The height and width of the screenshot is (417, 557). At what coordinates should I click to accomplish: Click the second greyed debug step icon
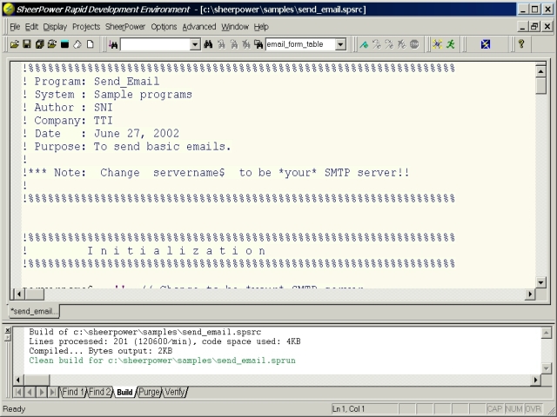(x=389, y=44)
